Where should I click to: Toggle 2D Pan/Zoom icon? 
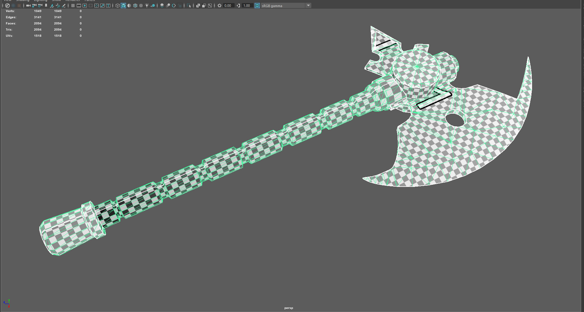tap(58, 6)
